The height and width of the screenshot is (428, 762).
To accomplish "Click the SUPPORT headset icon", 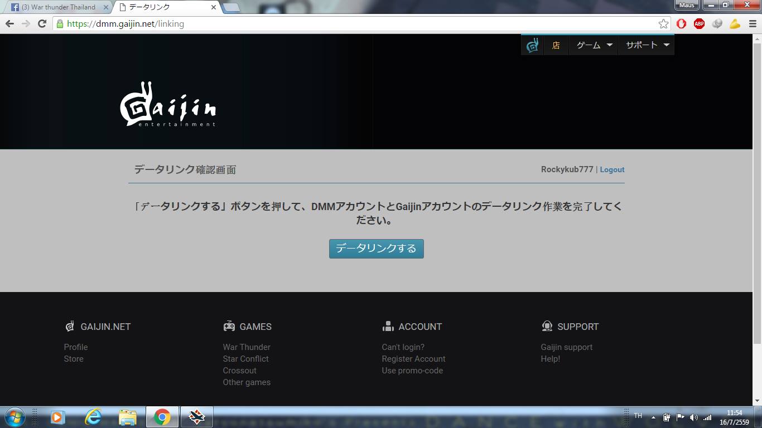I will (x=547, y=327).
